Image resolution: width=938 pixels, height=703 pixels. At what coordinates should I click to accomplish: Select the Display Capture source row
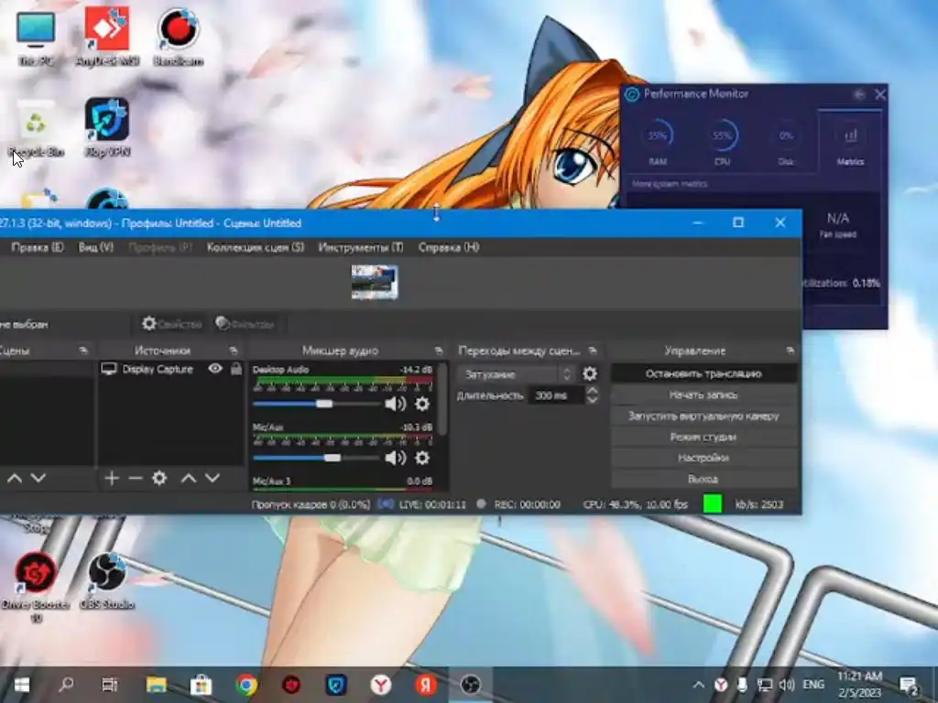click(x=171, y=369)
